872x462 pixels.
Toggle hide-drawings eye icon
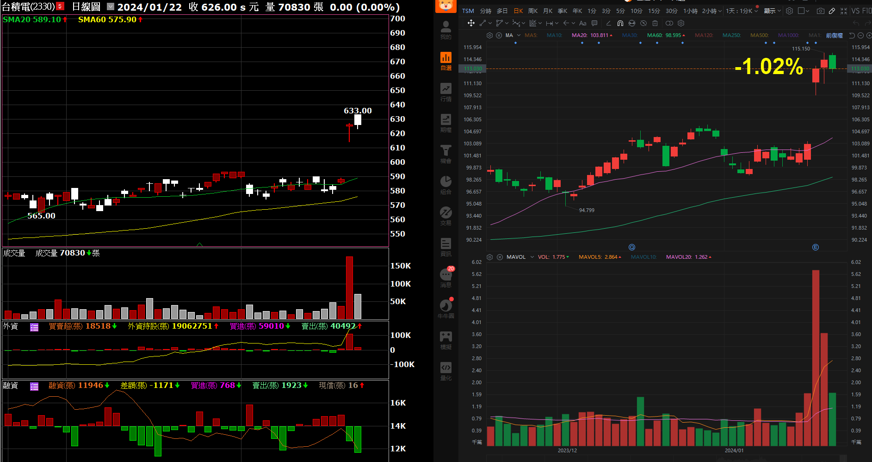643,23
